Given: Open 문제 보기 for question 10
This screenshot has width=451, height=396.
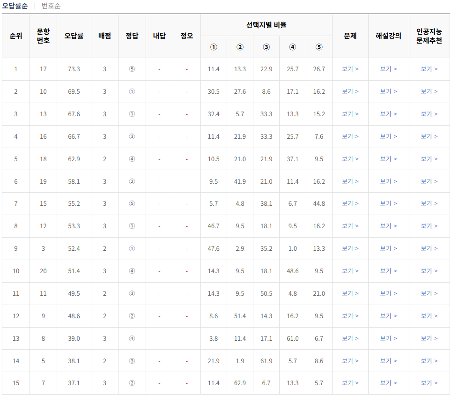Looking at the screenshot, I should click(350, 92).
